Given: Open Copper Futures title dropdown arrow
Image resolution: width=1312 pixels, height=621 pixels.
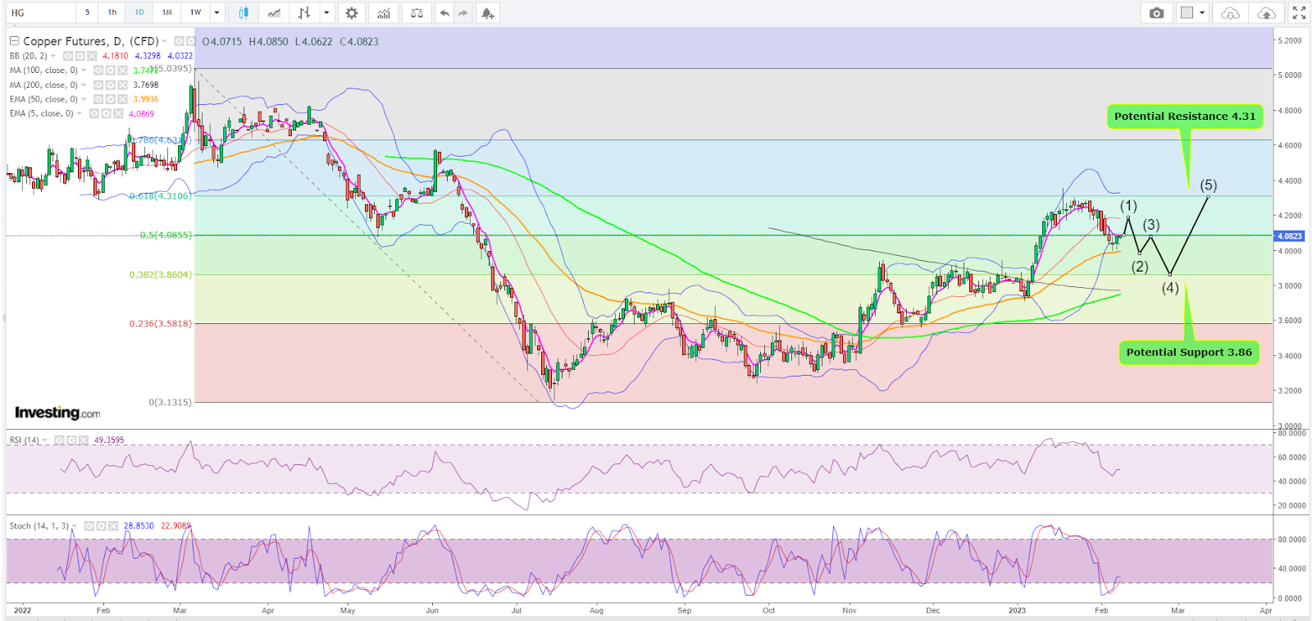Looking at the screenshot, I should pos(164,41).
